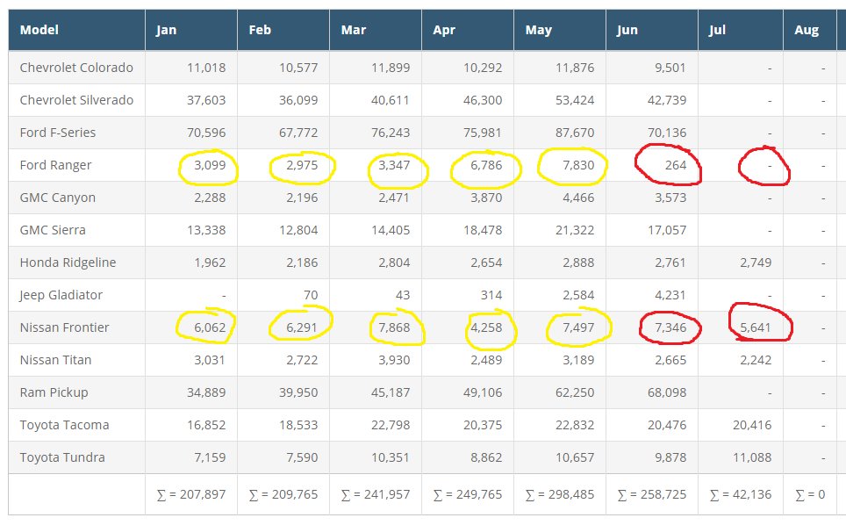This screenshot has height=525, width=846.
Task: Click Ram Pickup June value 68,098
Action: [667, 392]
